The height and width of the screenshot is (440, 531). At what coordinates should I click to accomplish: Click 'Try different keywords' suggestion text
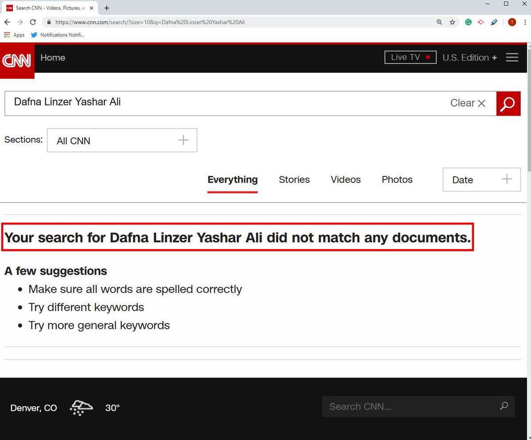[86, 307]
